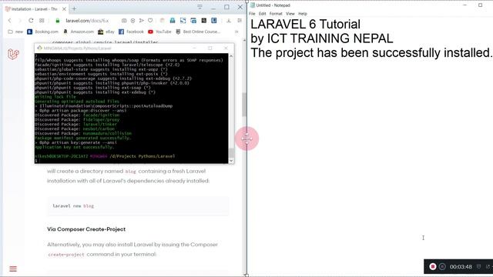This screenshot has height=277, width=493.
Task: Click the browser page vertical scrollbar thumb
Action: 244,105
